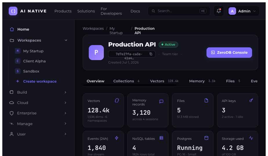The width and height of the screenshot is (268, 156).
Task: Click the Files card document icon
Action: pos(206,101)
